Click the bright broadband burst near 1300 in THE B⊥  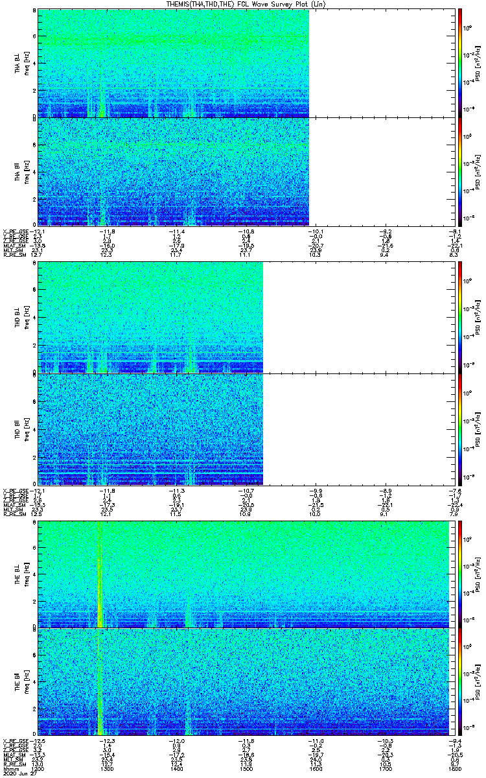[x=100, y=573]
